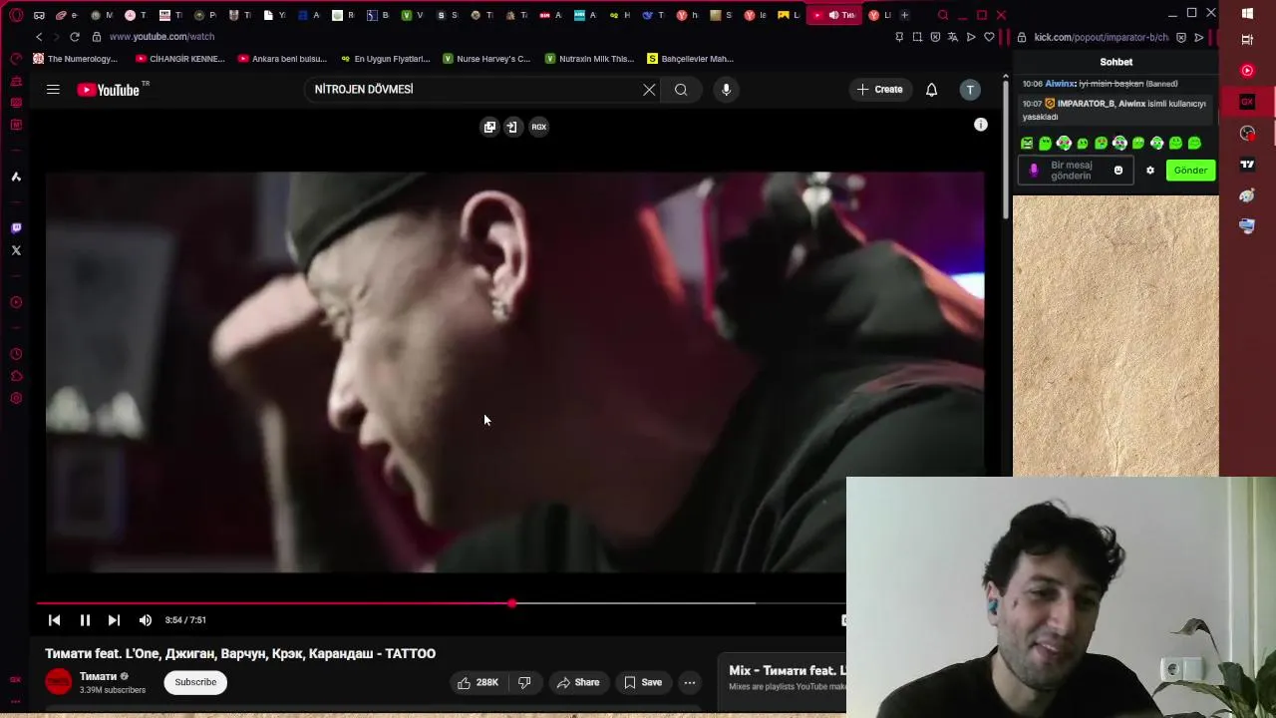Image resolution: width=1276 pixels, height=718 pixels.
Task: Pause the video playback
Action: (x=85, y=620)
